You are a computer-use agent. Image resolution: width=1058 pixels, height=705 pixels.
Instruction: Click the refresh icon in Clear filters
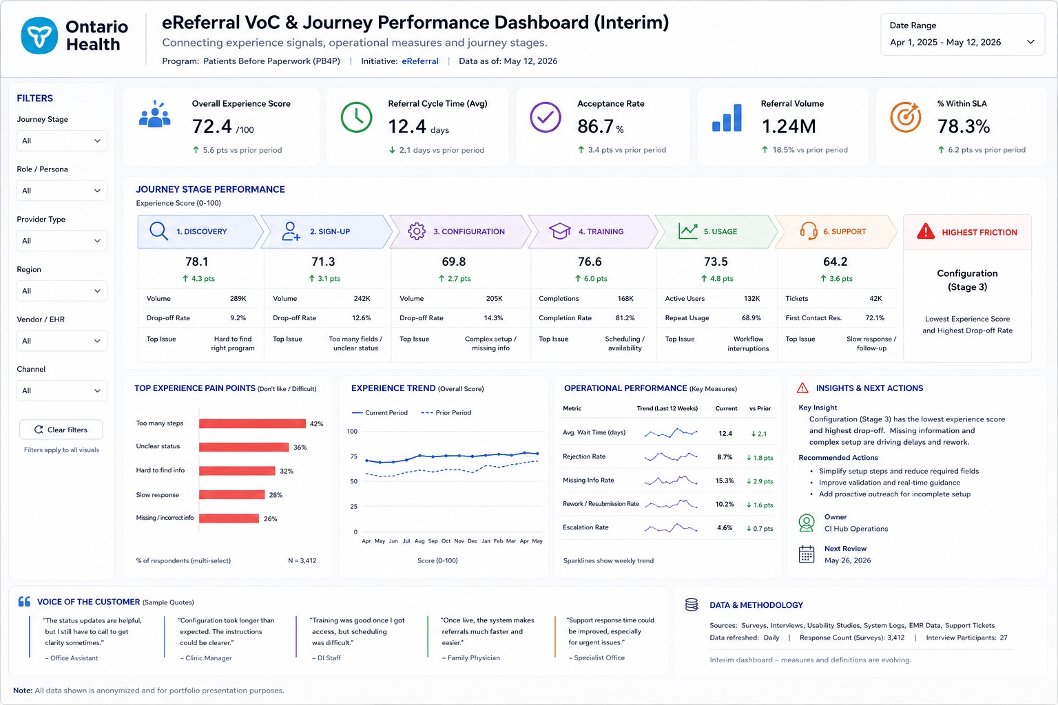click(x=39, y=430)
